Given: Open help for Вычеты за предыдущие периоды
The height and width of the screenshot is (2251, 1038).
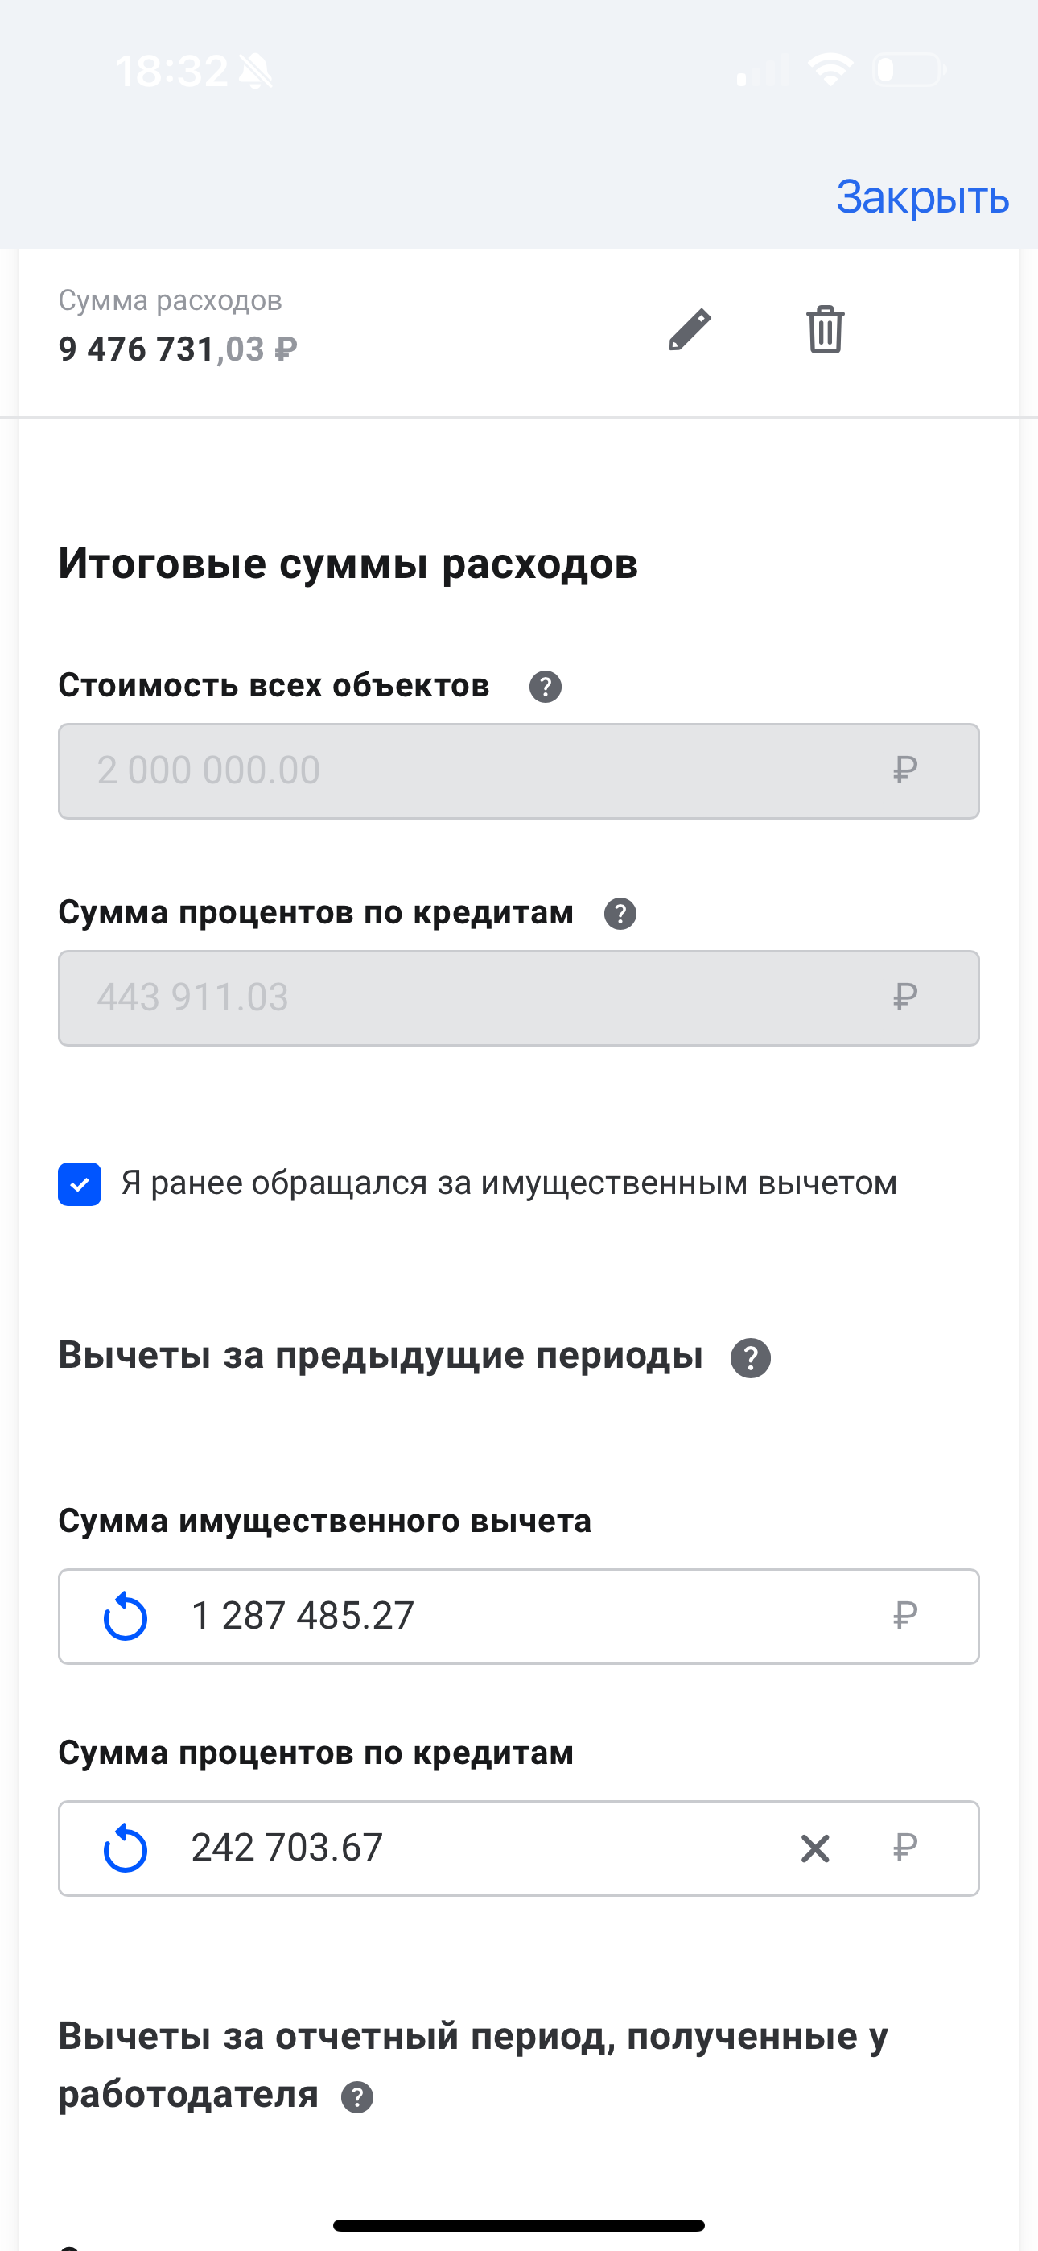Looking at the screenshot, I should [x=751, y=1358].
